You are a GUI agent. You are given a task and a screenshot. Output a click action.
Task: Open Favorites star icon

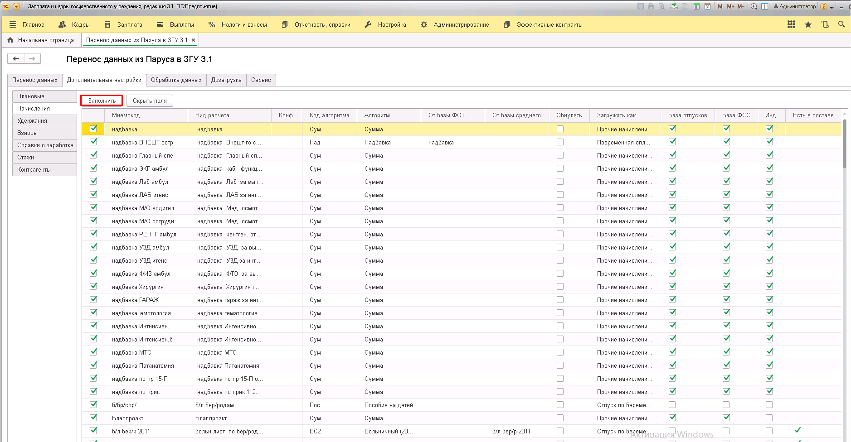coord(808,24)
